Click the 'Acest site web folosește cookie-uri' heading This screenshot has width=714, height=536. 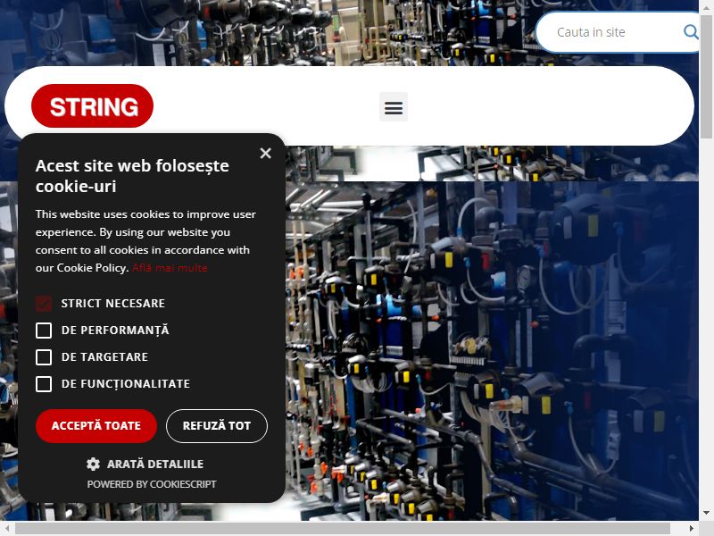(x=132, y=176)
